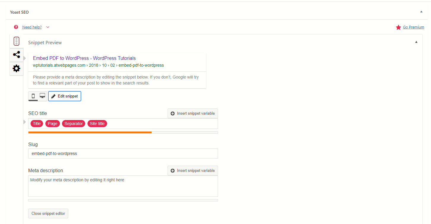Select the Site title variable tag
The width and height of the screenshot is (431, 224).
(x=97, y=124)
